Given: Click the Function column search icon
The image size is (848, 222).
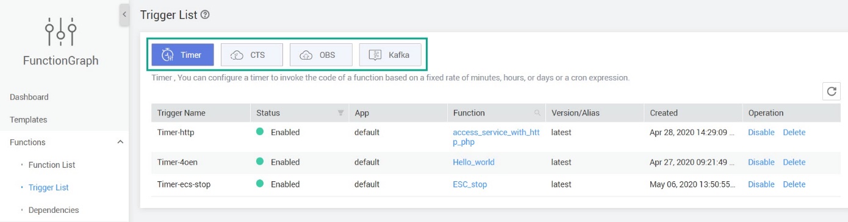Looking at the screenshot, I should (x=537, y=113).
